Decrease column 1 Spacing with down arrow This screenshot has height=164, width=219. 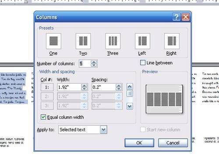pyautogui.click(x=119, y=89)
